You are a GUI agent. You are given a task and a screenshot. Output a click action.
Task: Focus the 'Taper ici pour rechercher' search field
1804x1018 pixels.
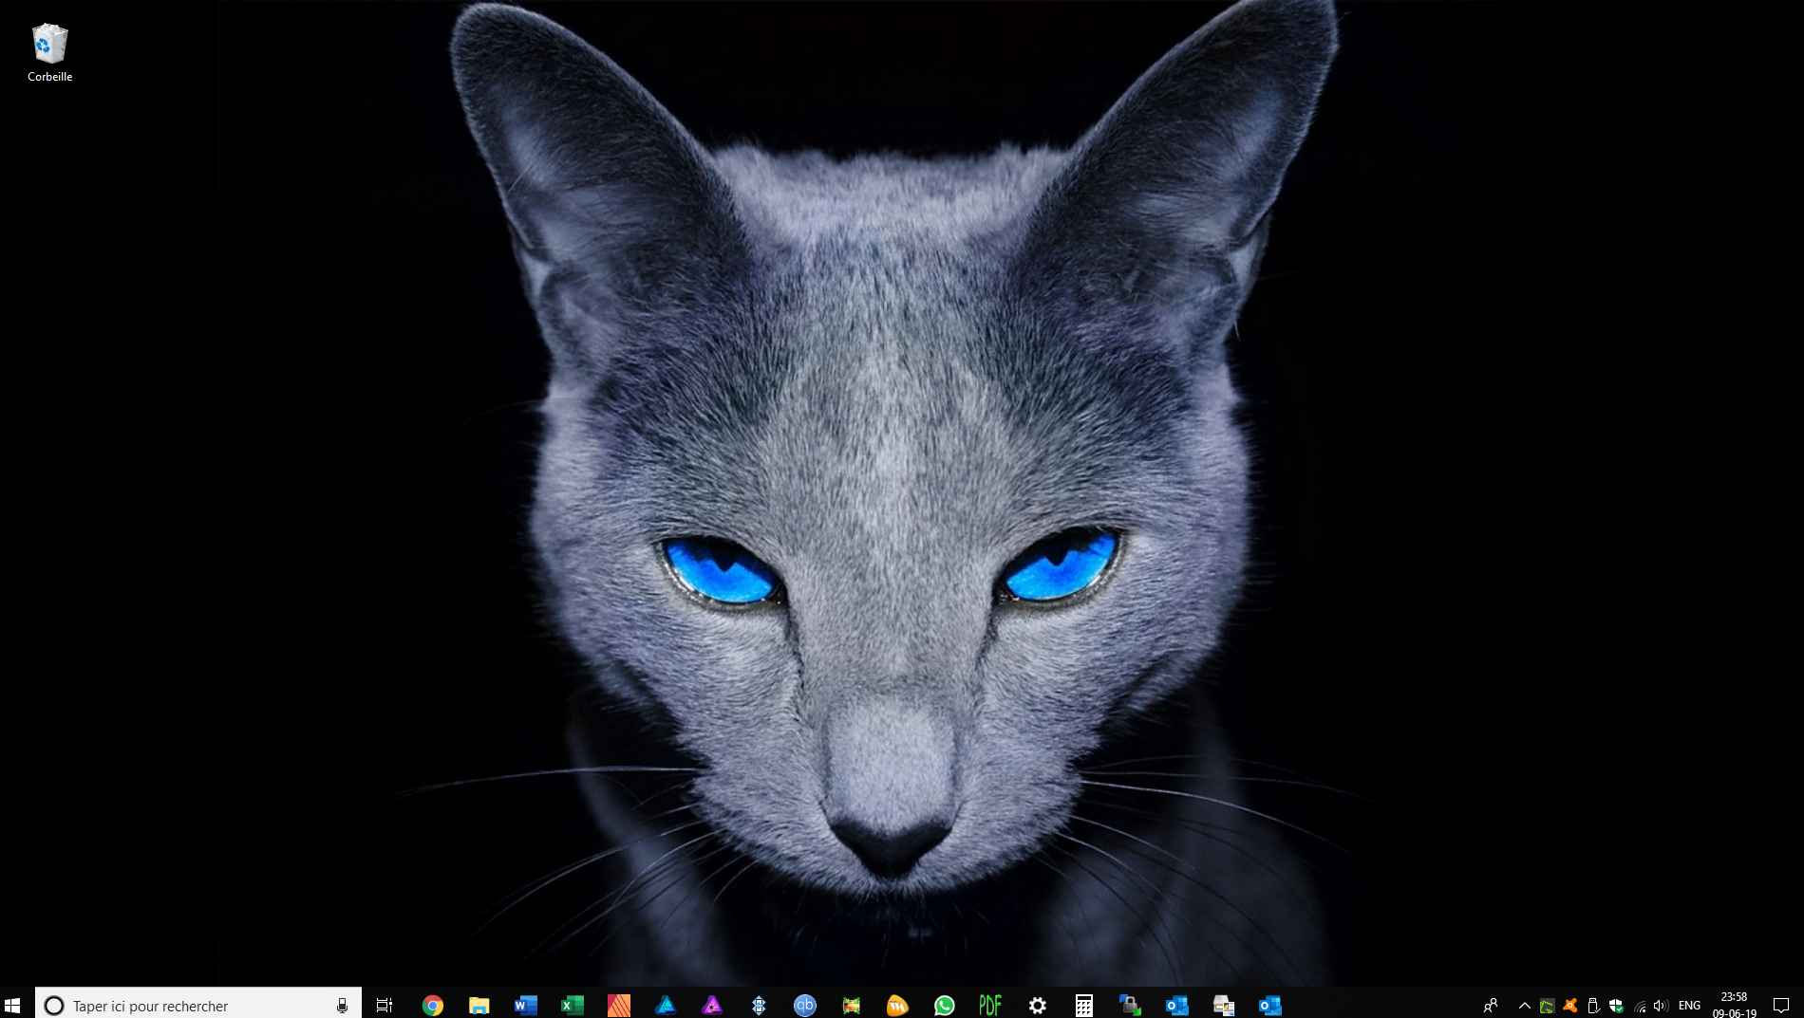[198, 1005]
